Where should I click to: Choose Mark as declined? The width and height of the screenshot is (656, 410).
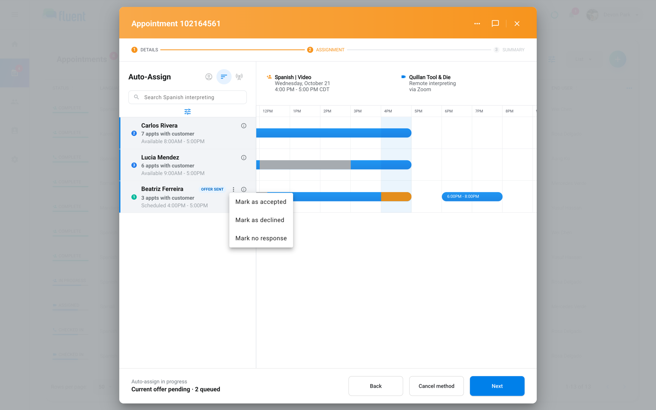[261, 220]
